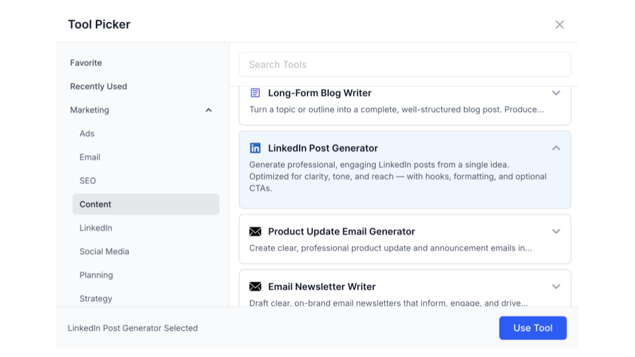
Task: Collapse the LinkedIn Post Generator card
Action: click(556, 148)
